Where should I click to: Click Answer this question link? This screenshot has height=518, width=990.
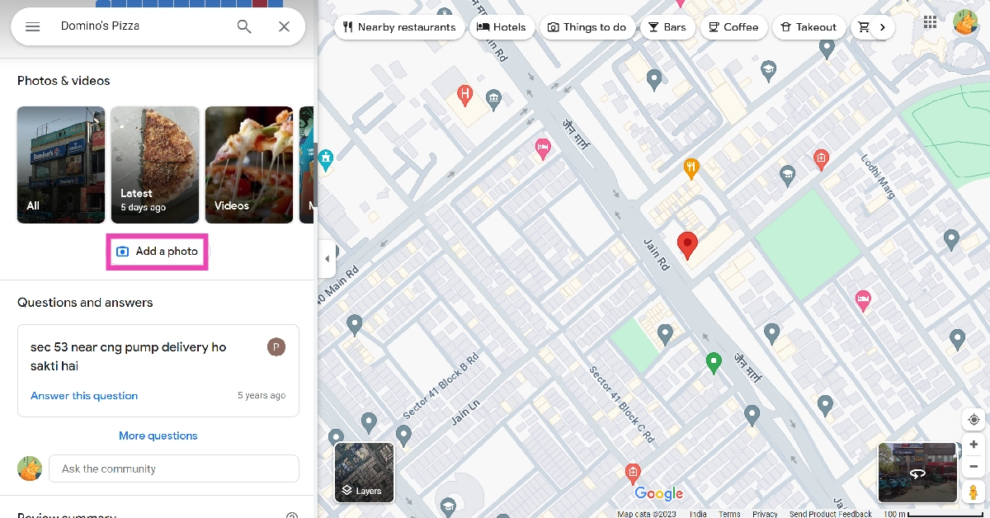click(84, 396)
